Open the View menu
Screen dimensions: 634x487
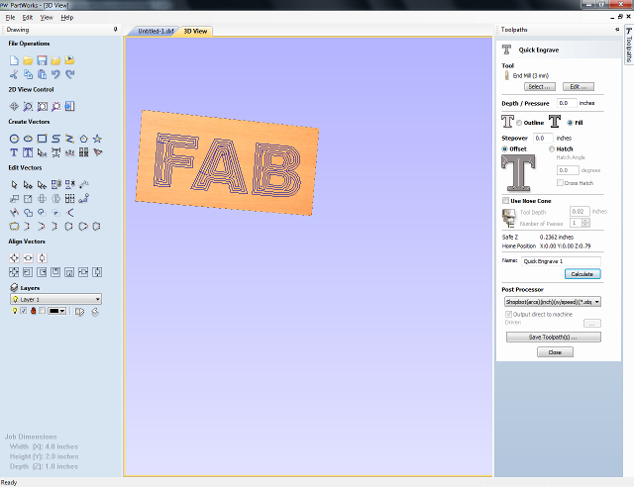[x=47, y=18]
